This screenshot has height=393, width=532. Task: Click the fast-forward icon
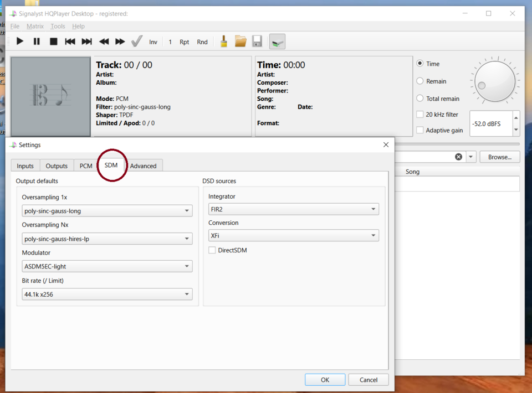coord(120,42)
